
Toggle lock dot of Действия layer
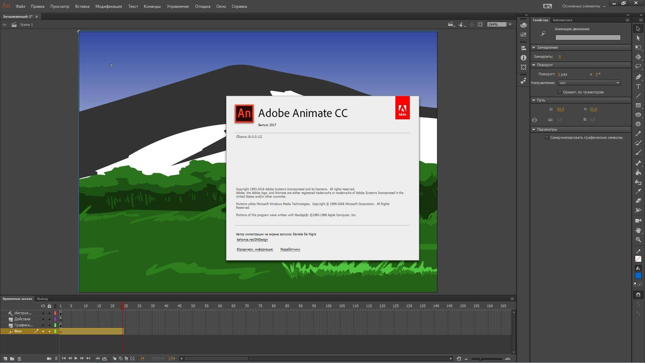coord(49,319)
